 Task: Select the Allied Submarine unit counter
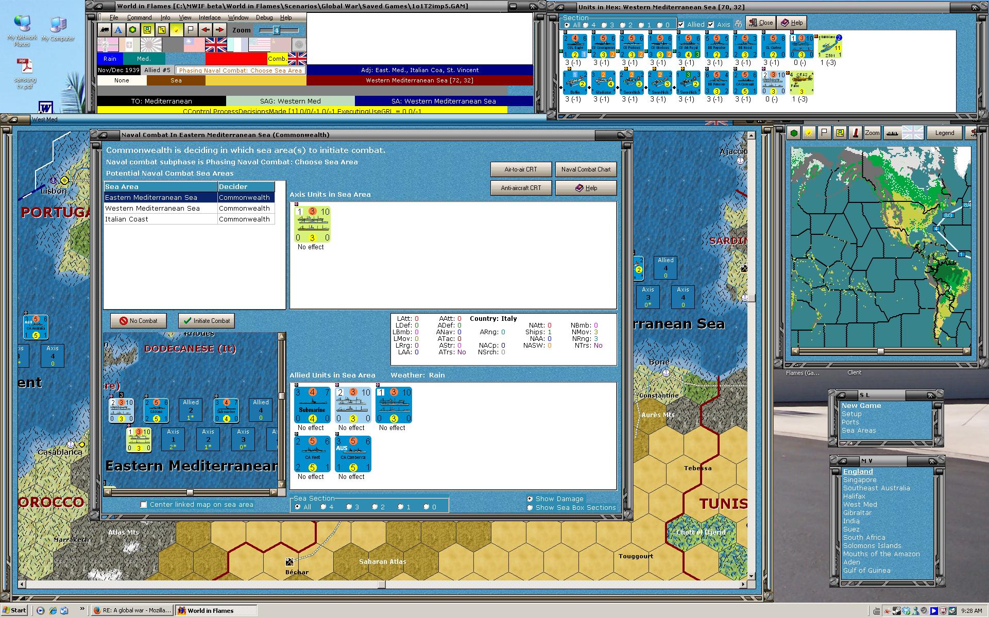click(x=312, y=405)
